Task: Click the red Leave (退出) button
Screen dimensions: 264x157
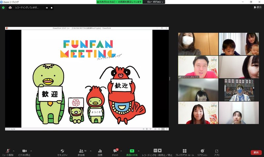Action: pyautogui.click(x=256, y=152)
